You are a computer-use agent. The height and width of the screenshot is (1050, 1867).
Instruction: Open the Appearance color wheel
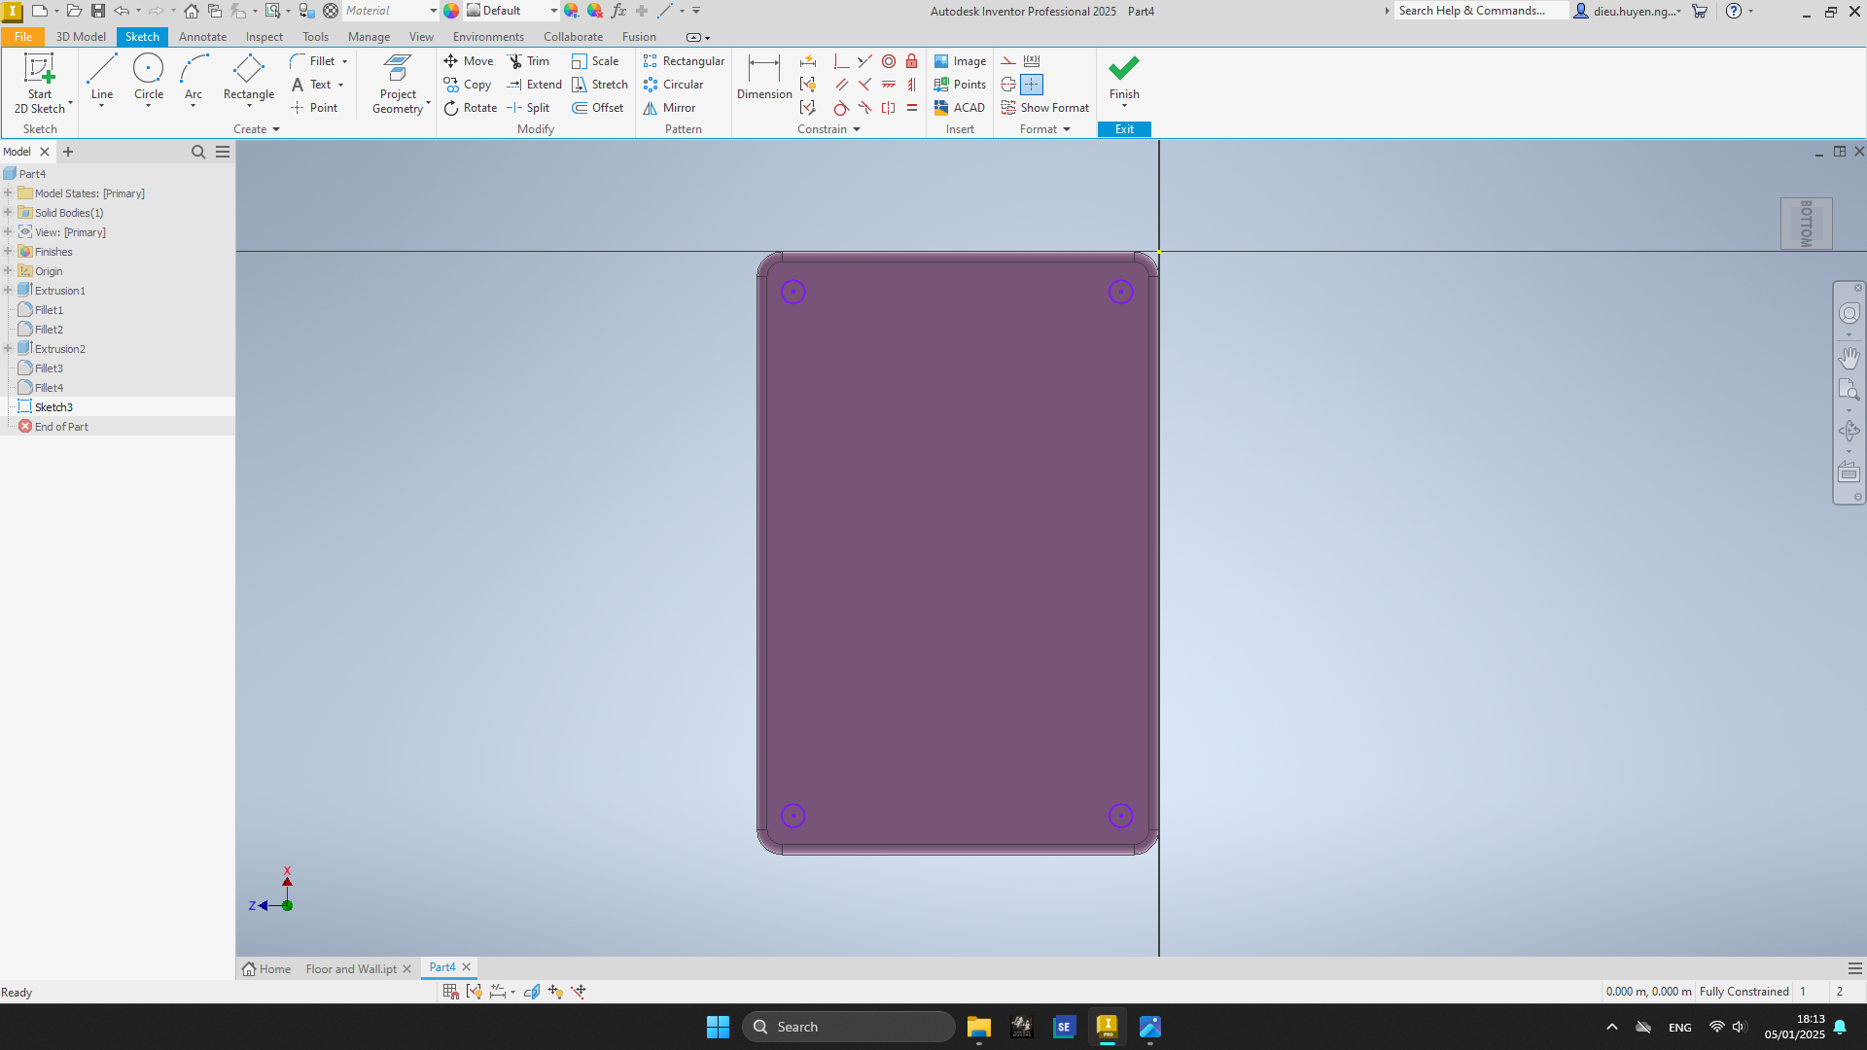451,11
